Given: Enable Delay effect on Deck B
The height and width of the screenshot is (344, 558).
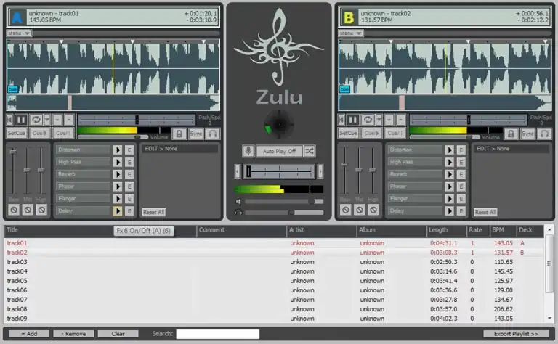Looking at the screenshot, I should 450,210.
